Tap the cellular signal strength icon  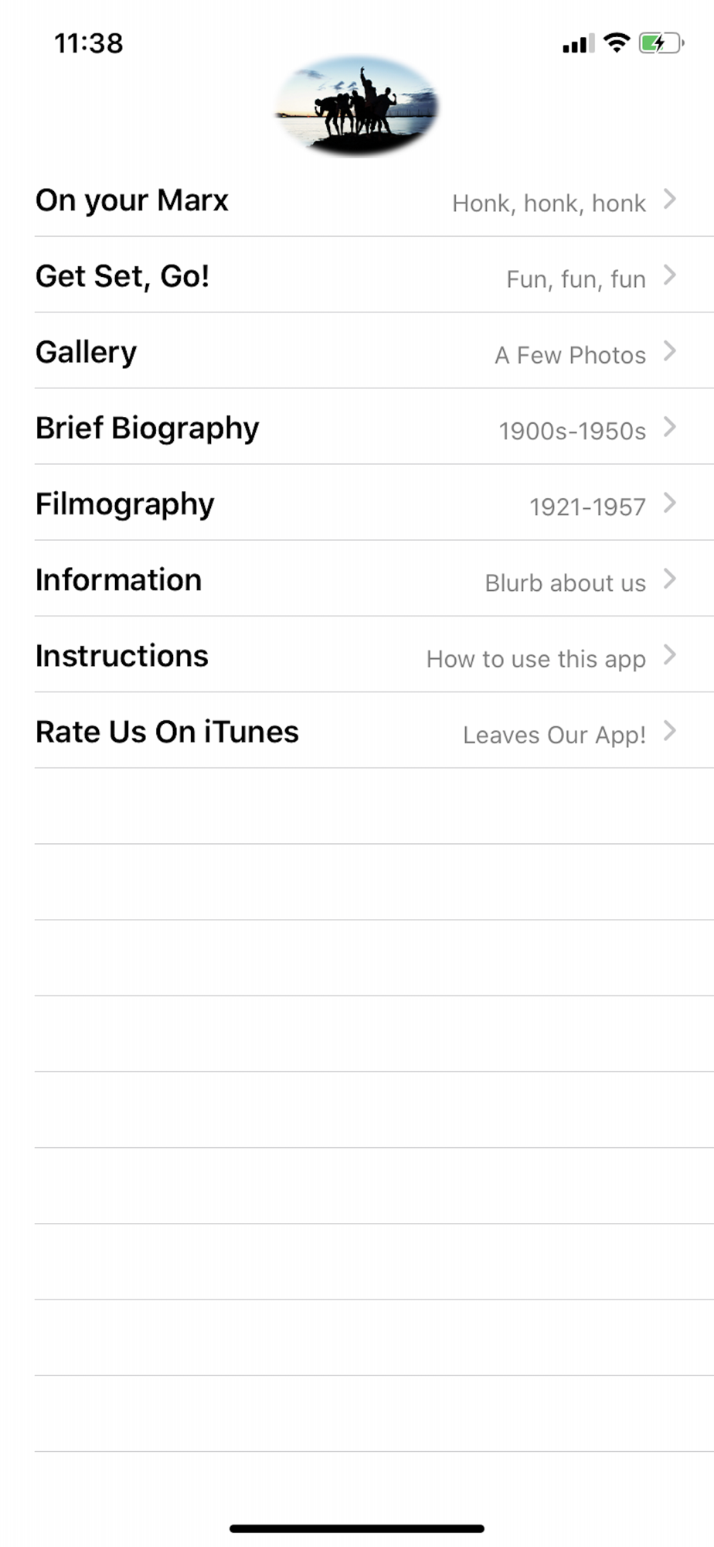pos(579,44)
